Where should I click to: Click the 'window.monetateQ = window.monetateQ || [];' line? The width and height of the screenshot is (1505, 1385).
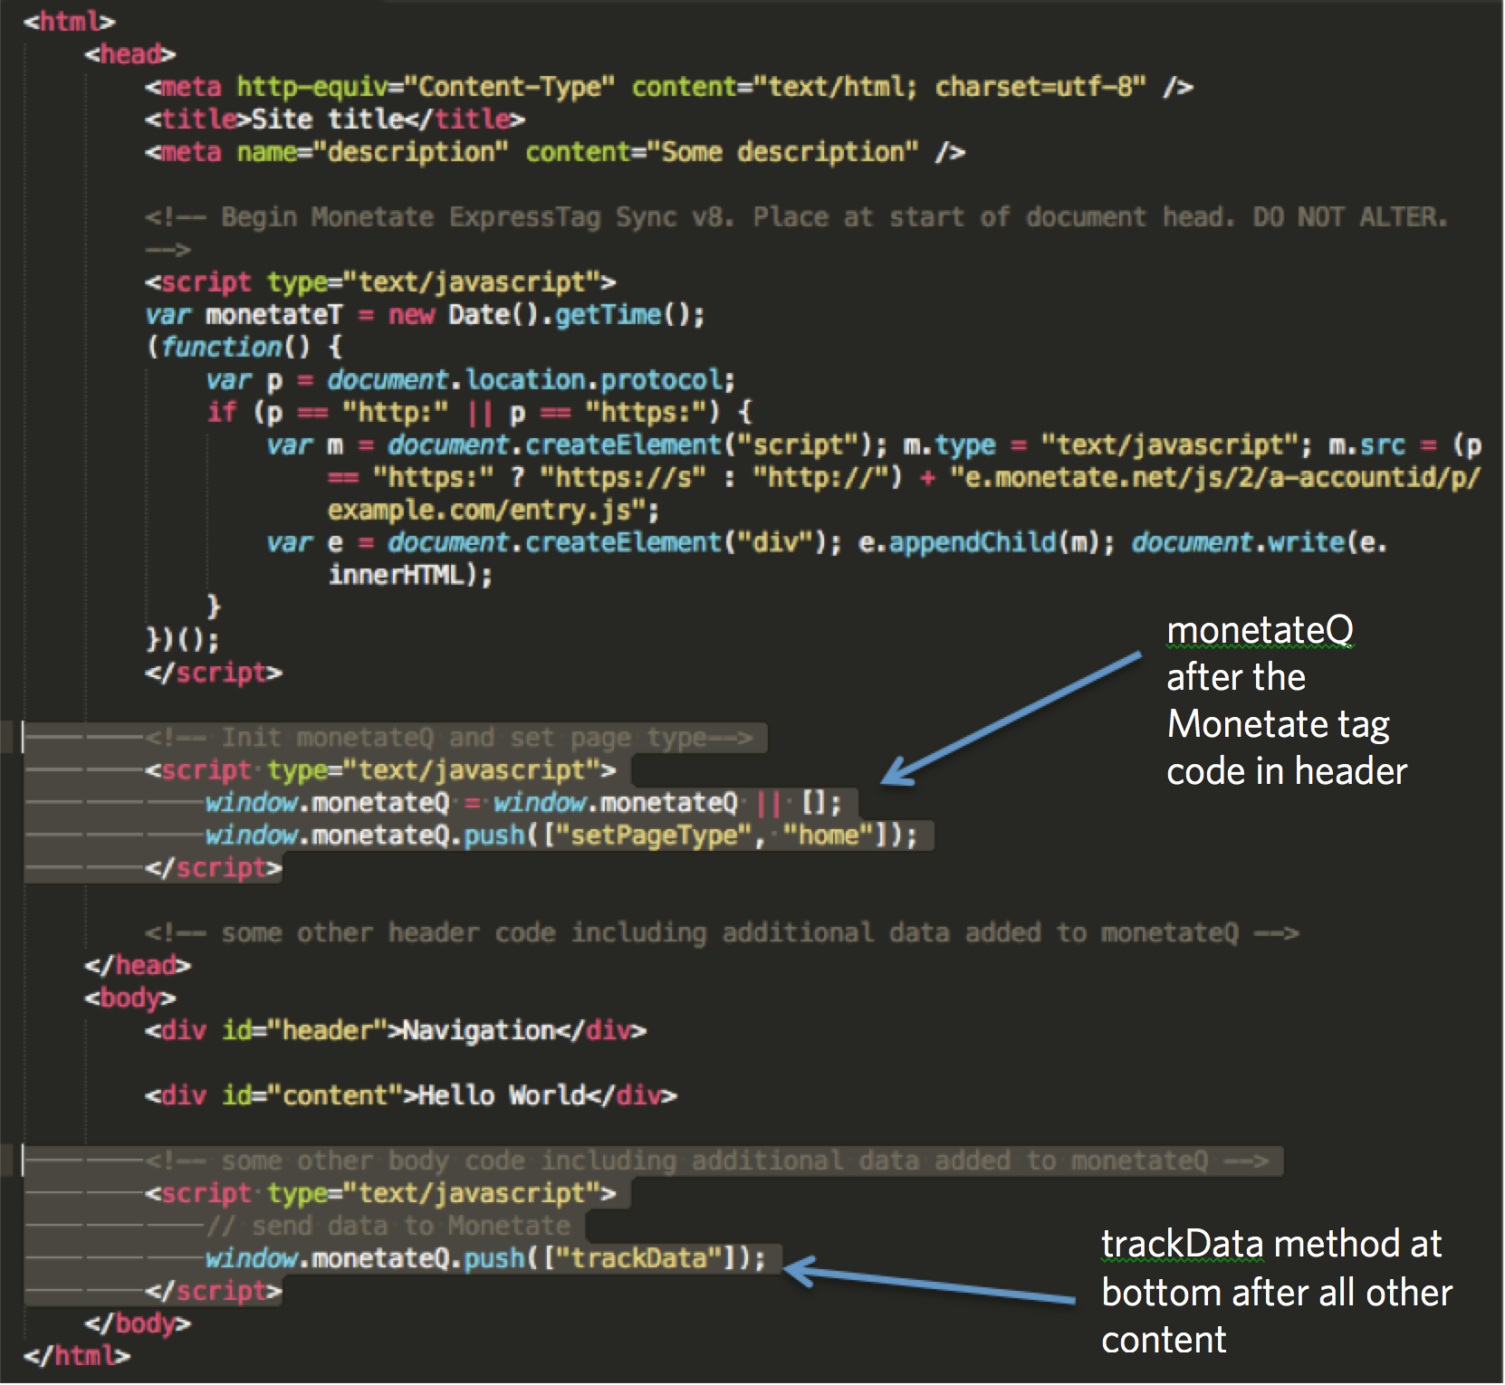(x=523, y=802)
